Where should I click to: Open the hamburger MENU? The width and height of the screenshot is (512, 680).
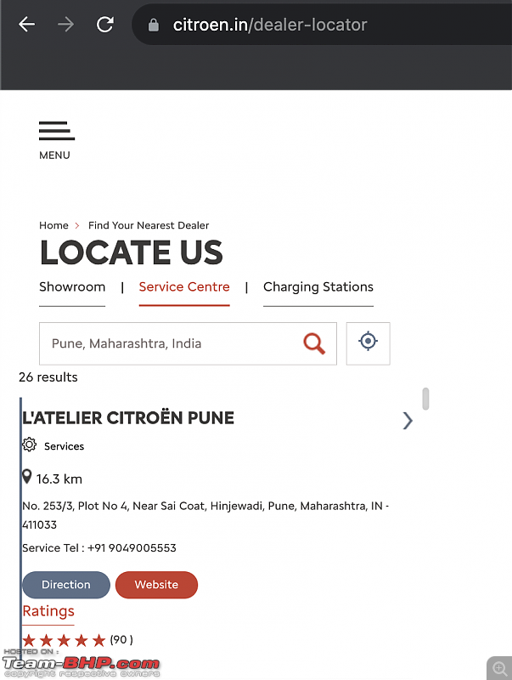click(56, 140)
